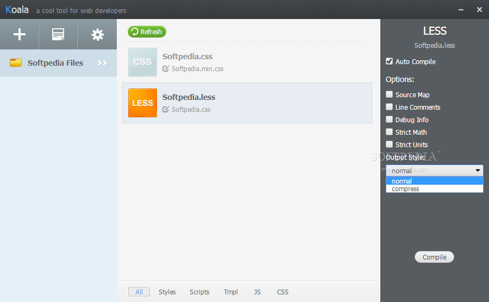
Task: Click the Refresh button
Action: pyautogui.click(x=147, y=32)
